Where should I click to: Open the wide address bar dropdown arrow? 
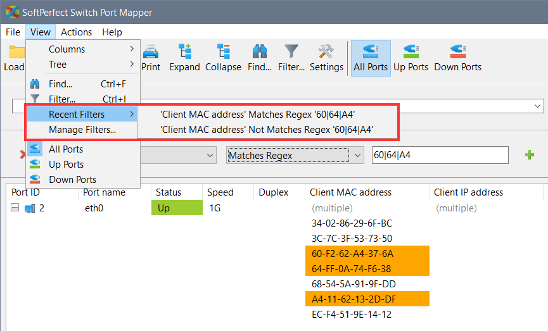coord(537,106)
